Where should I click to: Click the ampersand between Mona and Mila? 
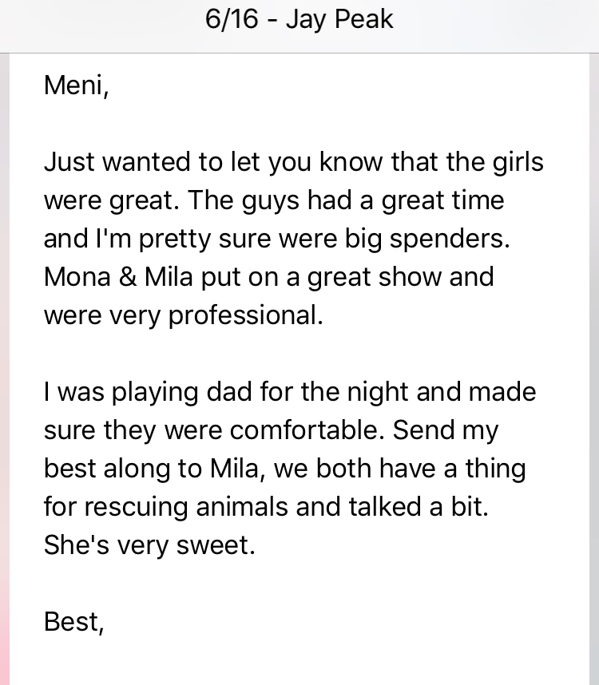(x=127, y=277)
